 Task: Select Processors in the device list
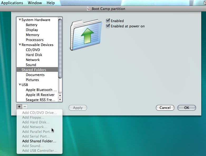point(37,40)
